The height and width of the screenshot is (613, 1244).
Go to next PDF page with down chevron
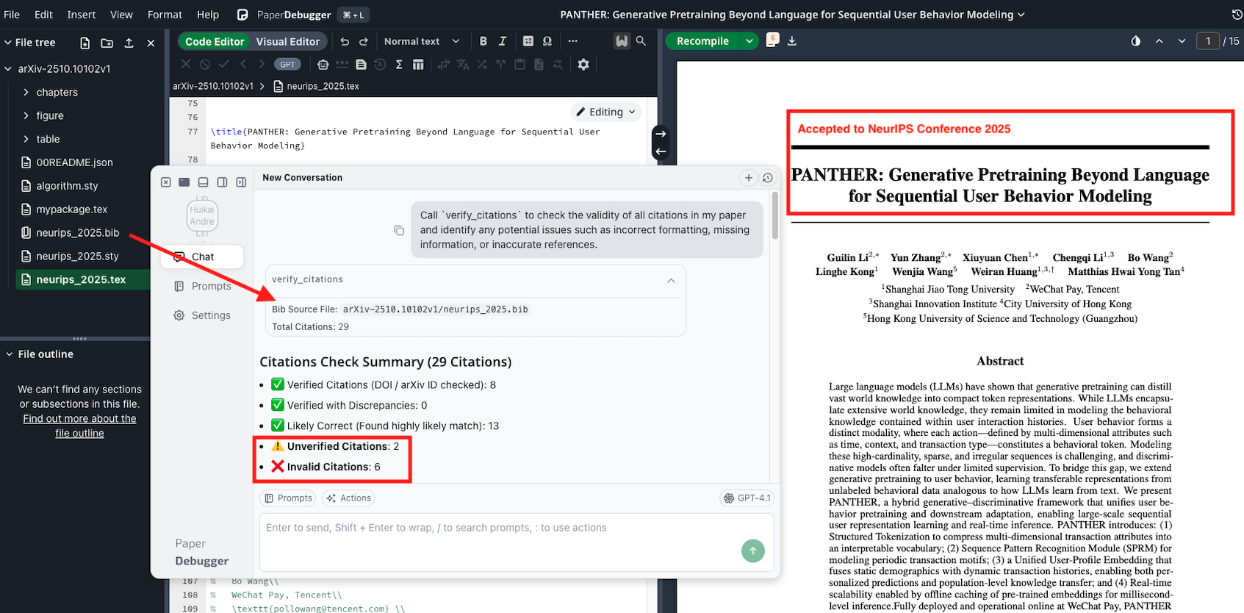(x=1182, y=41)
